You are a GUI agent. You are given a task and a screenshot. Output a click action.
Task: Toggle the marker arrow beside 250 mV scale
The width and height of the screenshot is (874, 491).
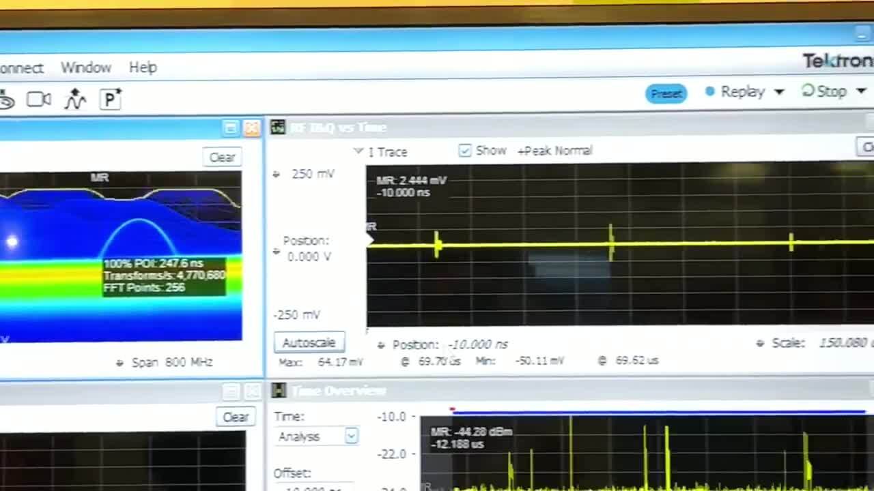click(x=275, y=174)
